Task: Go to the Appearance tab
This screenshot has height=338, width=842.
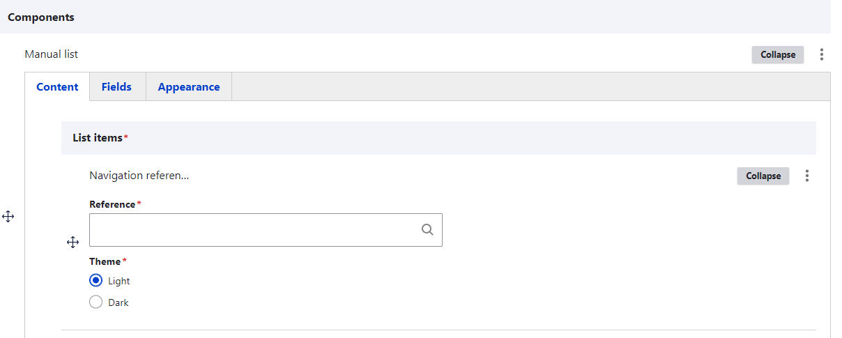Action: [x=188, y=87]
